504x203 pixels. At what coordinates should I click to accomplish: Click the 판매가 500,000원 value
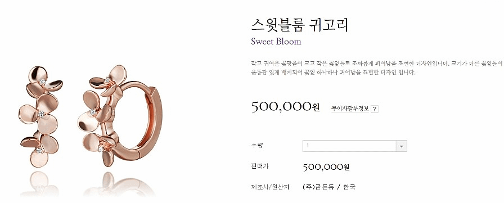click(x=326, y=167)
